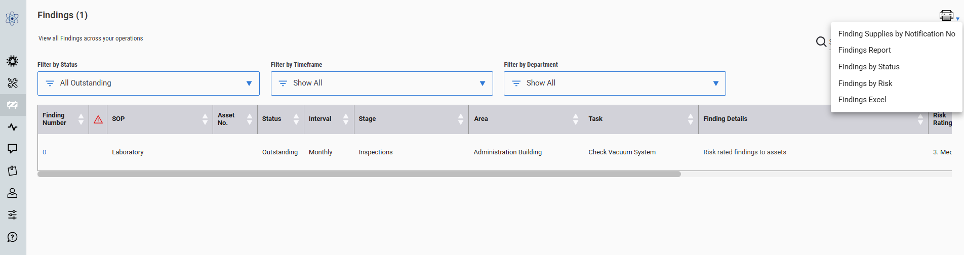Open the sliders settings sidebar icon
The height and width of the screenshot is (255, 964).
point(12,215)
